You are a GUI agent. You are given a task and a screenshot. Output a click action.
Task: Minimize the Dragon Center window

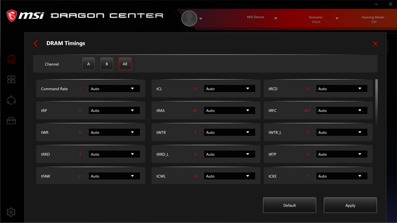(x=376, y=4)
